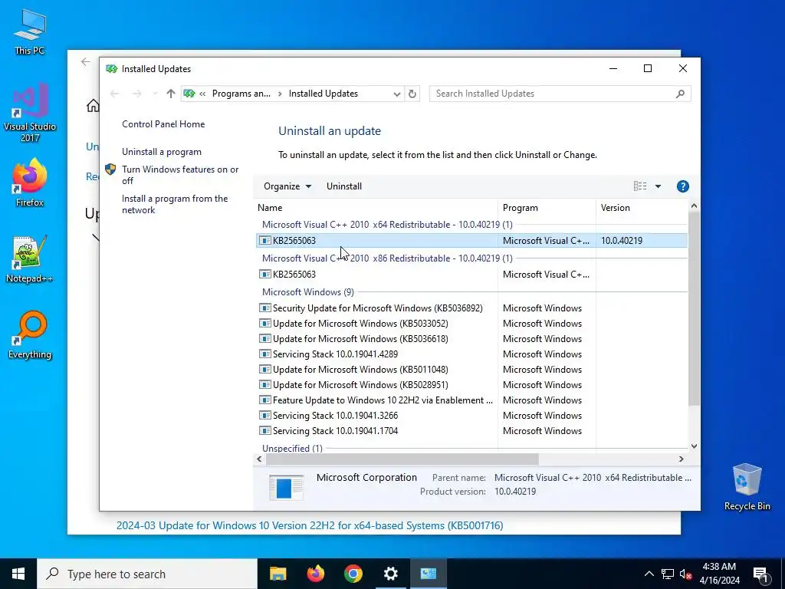
Task: Sort by the Version column header
Action: (642, 208)
